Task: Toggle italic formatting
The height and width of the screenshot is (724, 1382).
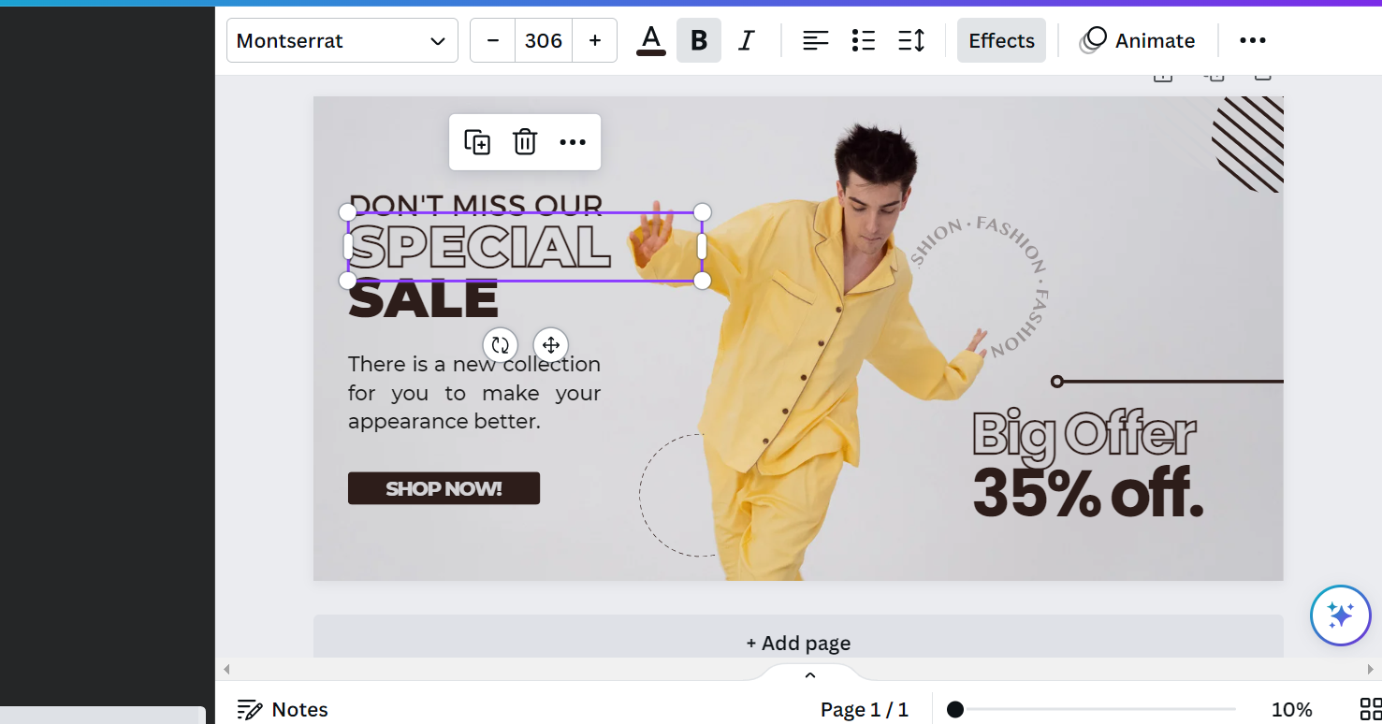Action: coord(747,40)
